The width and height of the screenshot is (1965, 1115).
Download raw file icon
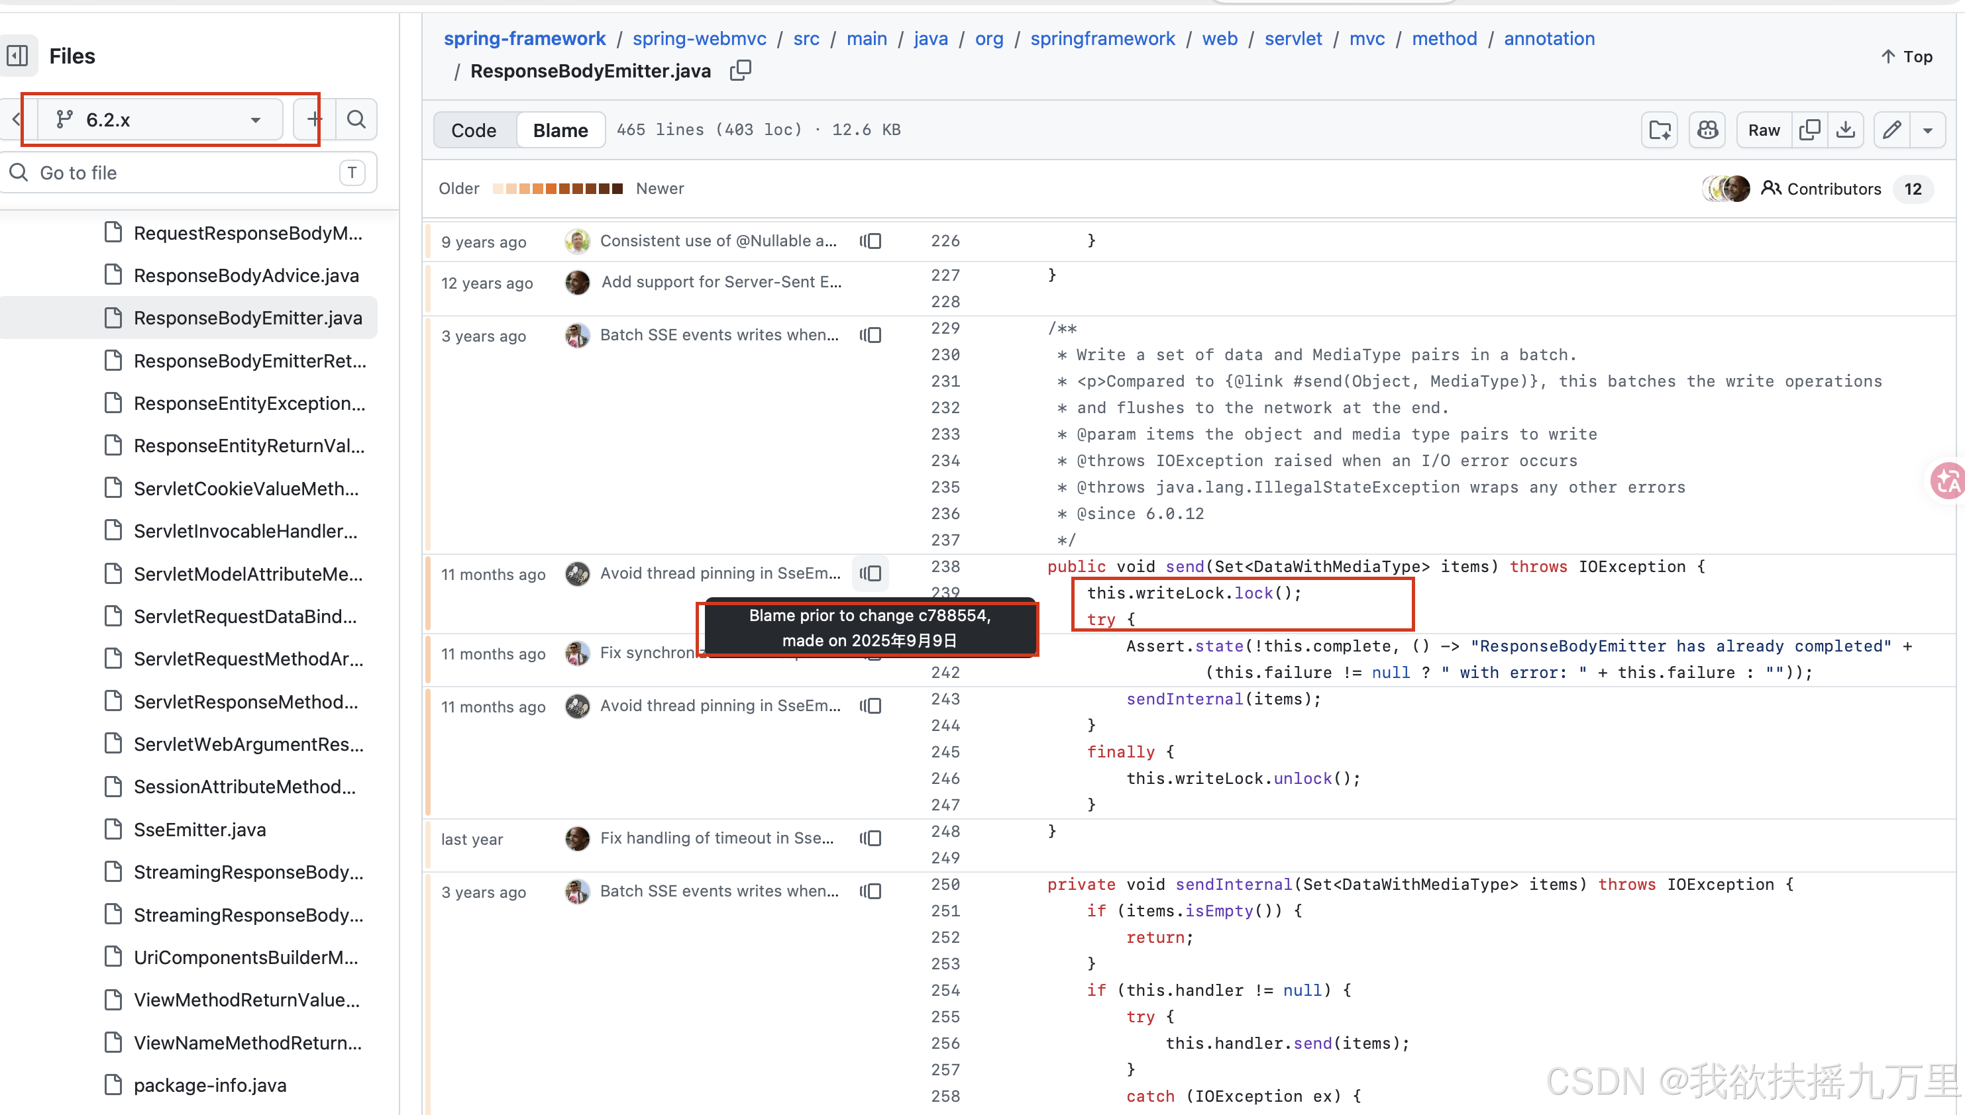pos(1846,130)
